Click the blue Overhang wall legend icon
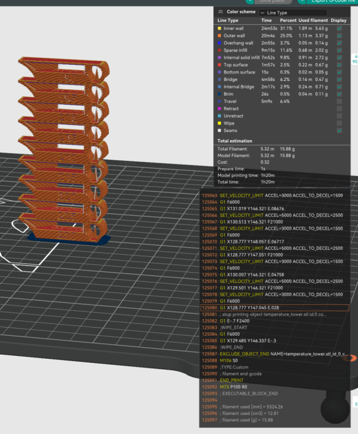The height and width of the screenshot is (434, 358). 219,43
